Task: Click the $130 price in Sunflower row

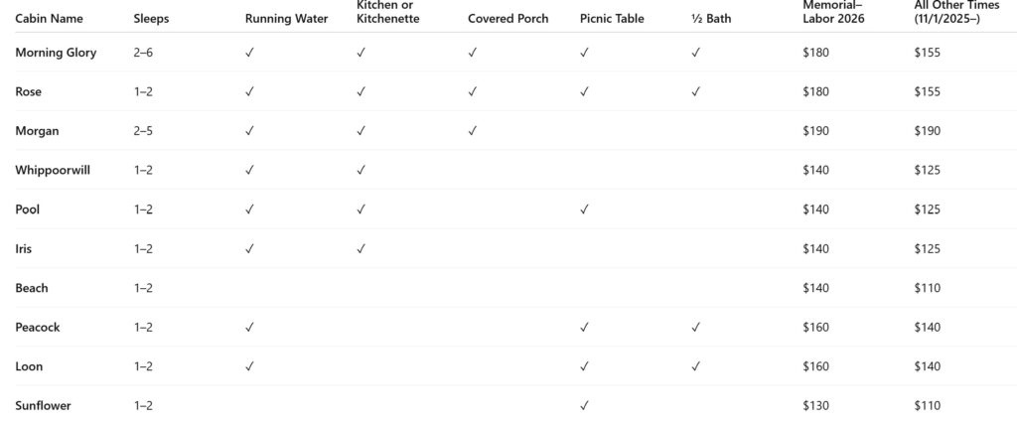Action: tap(815, 405)
